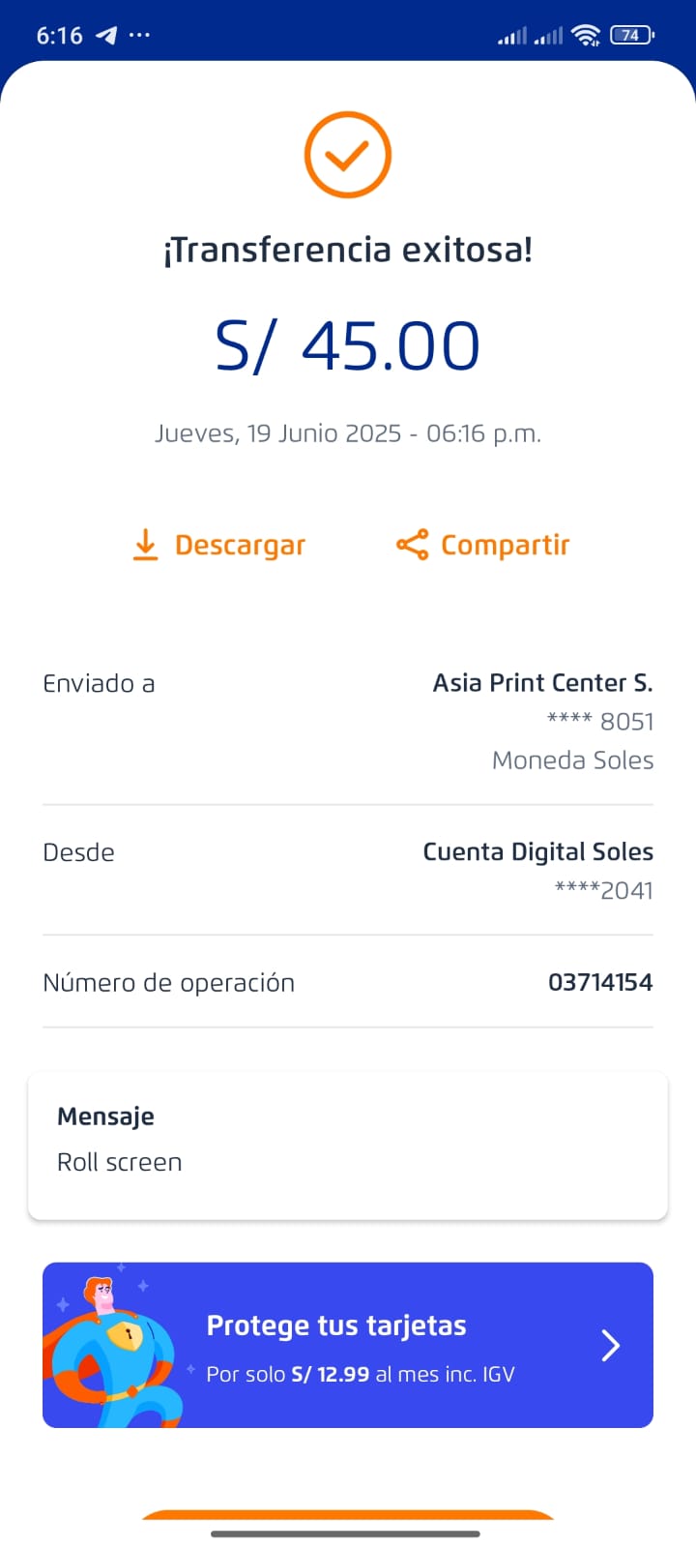
Task: Tap the operation number 03714154
Action: (x=600, y=982)
